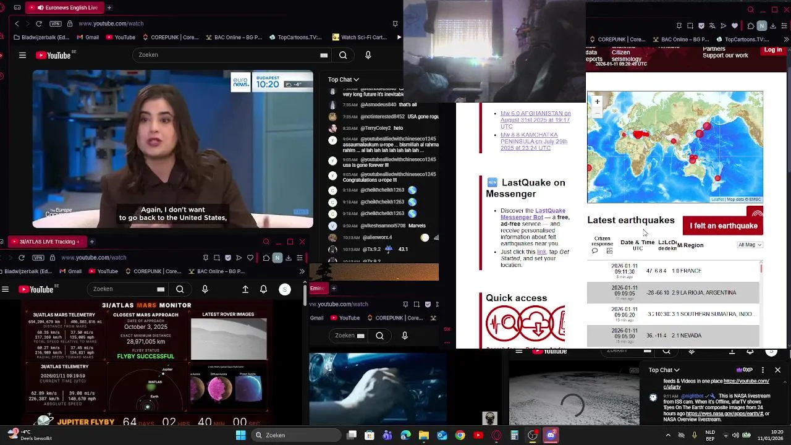Screen dimensions: 791x445
Task: Open latest rover images thumbnail
Action: 229,339
